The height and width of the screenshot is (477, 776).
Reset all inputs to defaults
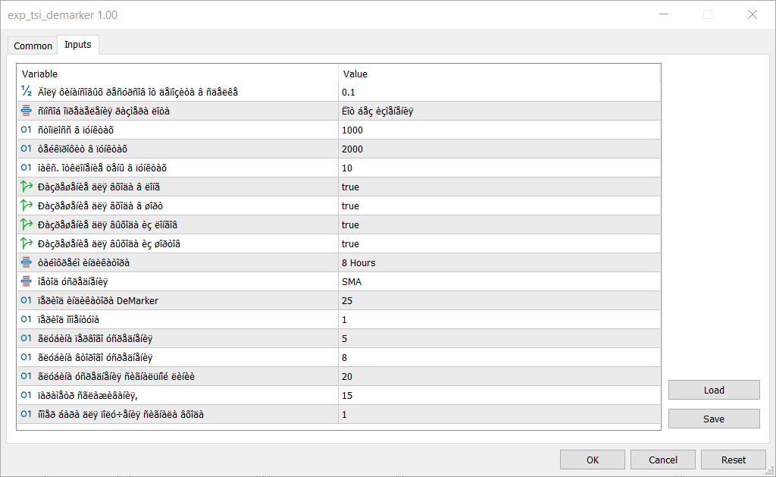coord(733,460)
